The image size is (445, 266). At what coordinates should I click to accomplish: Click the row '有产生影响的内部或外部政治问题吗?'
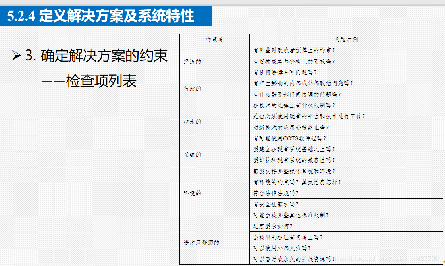(x=346, y=84)
